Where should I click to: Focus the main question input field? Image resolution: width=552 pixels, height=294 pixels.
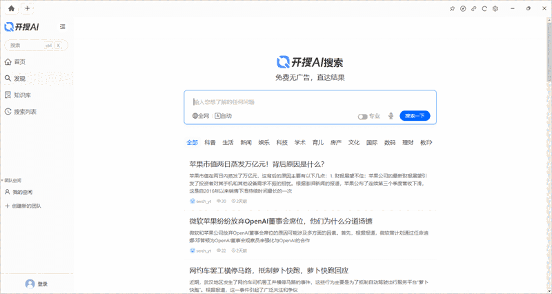tap(310, 102)
